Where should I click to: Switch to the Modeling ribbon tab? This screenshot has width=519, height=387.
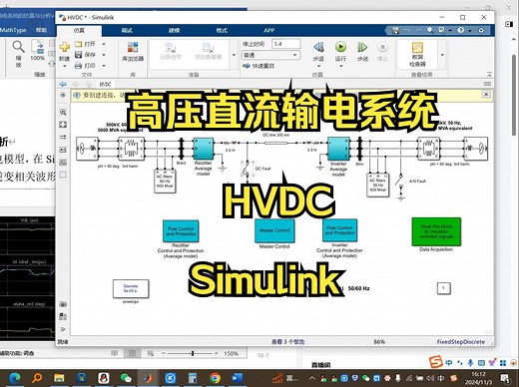pos(174,30)
